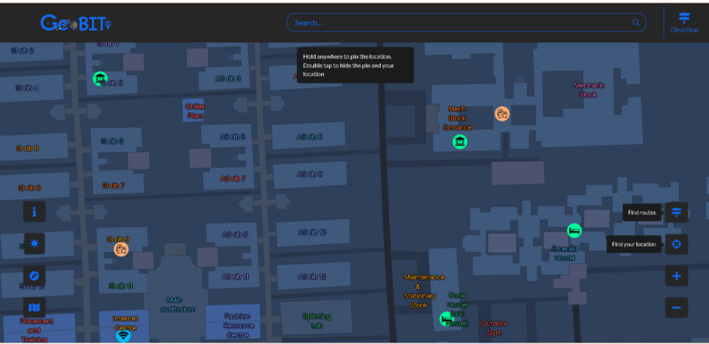709x344 pixels.
Task: Select the AS rib 6 label
Action: click(310, 136)
